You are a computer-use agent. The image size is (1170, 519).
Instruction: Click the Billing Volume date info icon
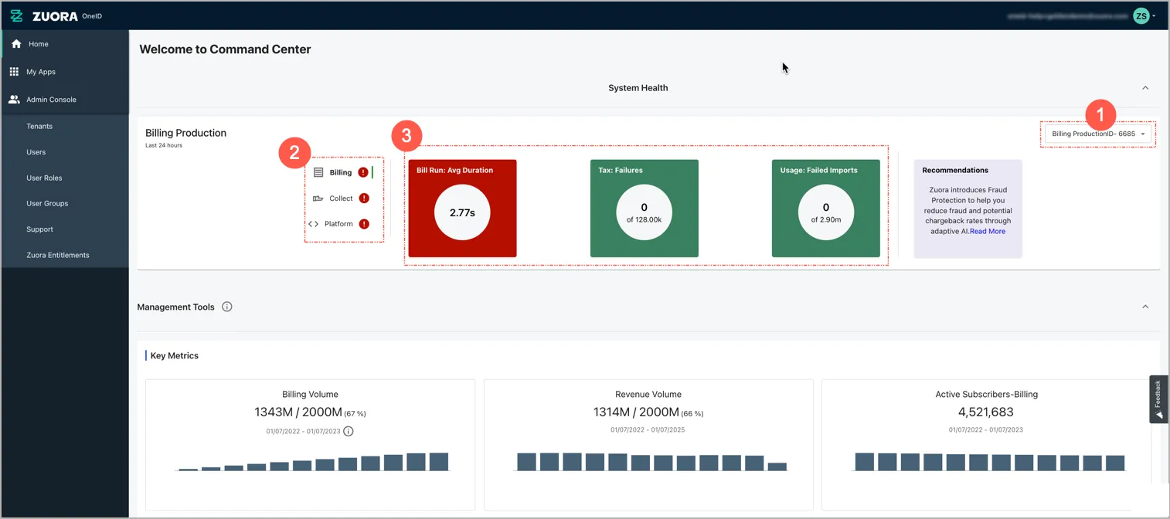349,431
